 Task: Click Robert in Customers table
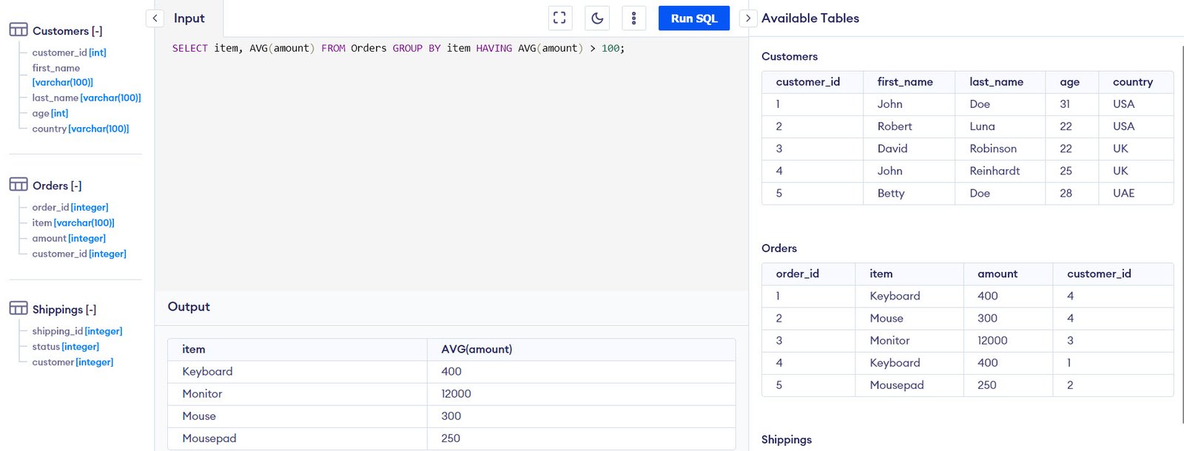click(x=895, y=126)
